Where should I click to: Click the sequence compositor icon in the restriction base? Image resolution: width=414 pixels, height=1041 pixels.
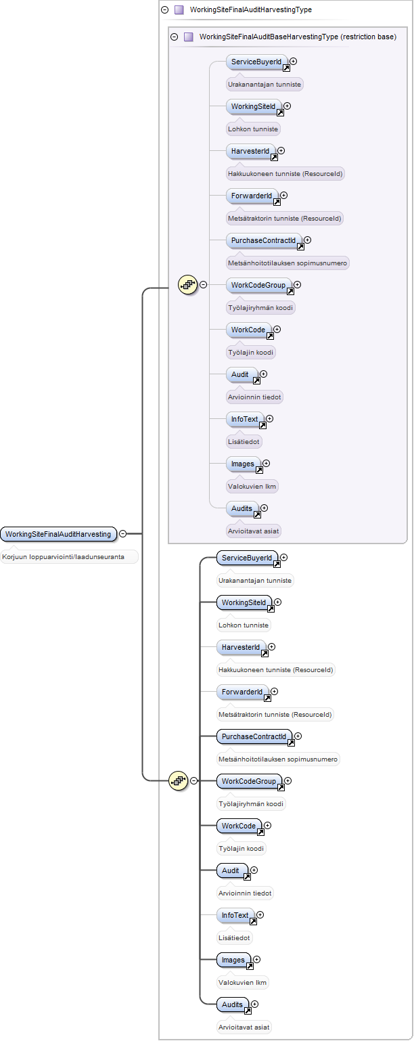(187, 285)
